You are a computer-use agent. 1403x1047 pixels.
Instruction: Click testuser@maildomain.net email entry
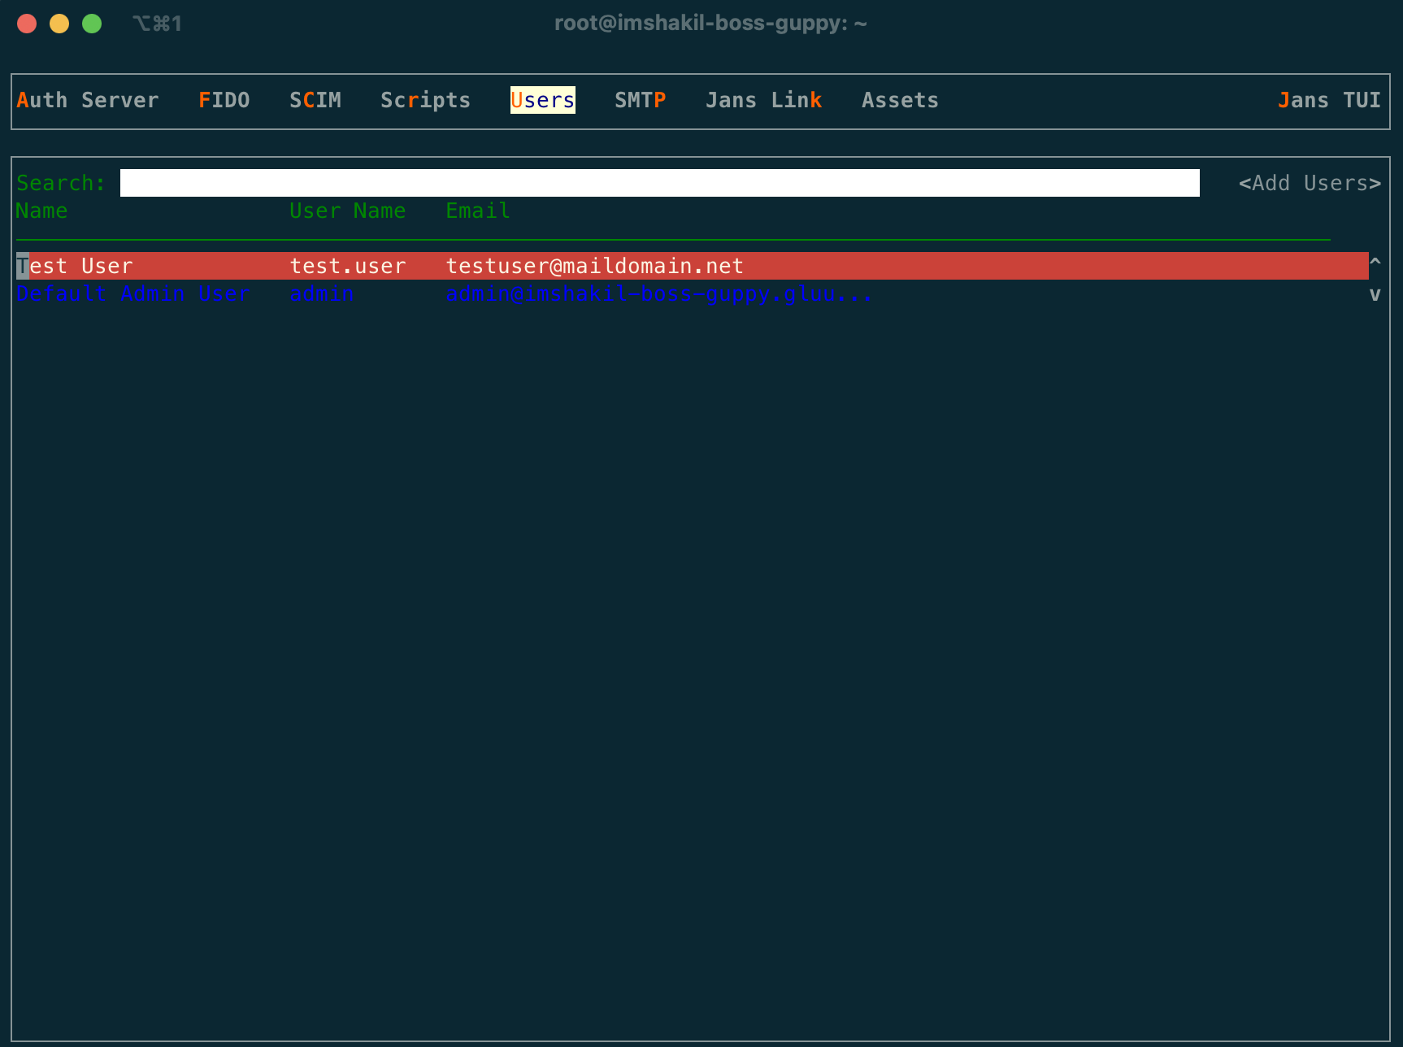[593, 265]
